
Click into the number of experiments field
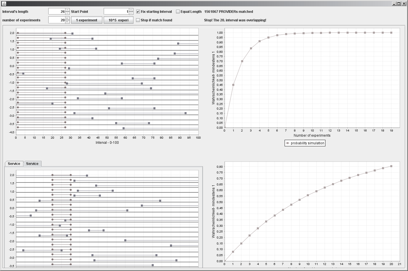point(57,20)
